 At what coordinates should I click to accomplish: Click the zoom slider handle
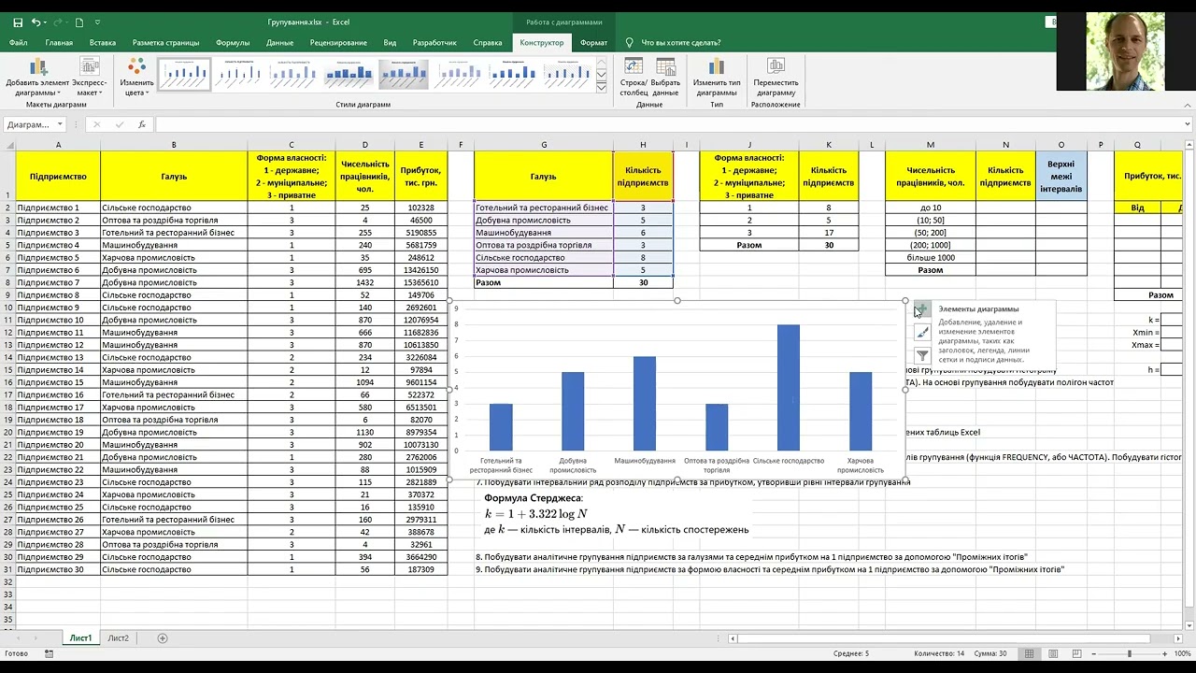pos(1130,653)
